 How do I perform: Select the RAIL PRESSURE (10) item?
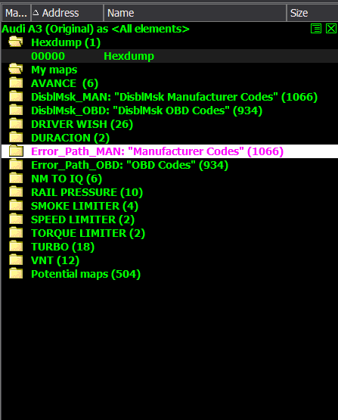coord(87,192)
